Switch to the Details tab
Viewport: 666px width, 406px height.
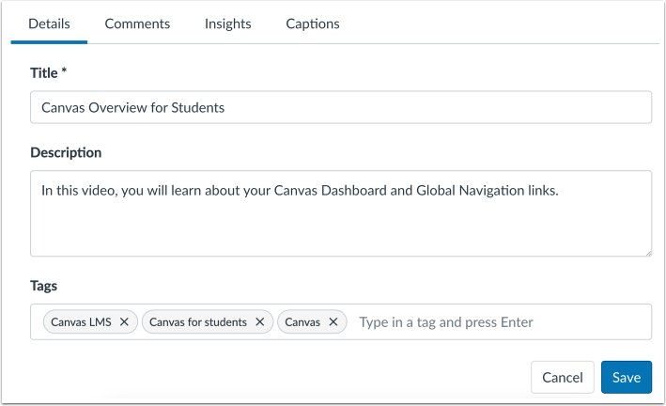click(x=49, y=23)
